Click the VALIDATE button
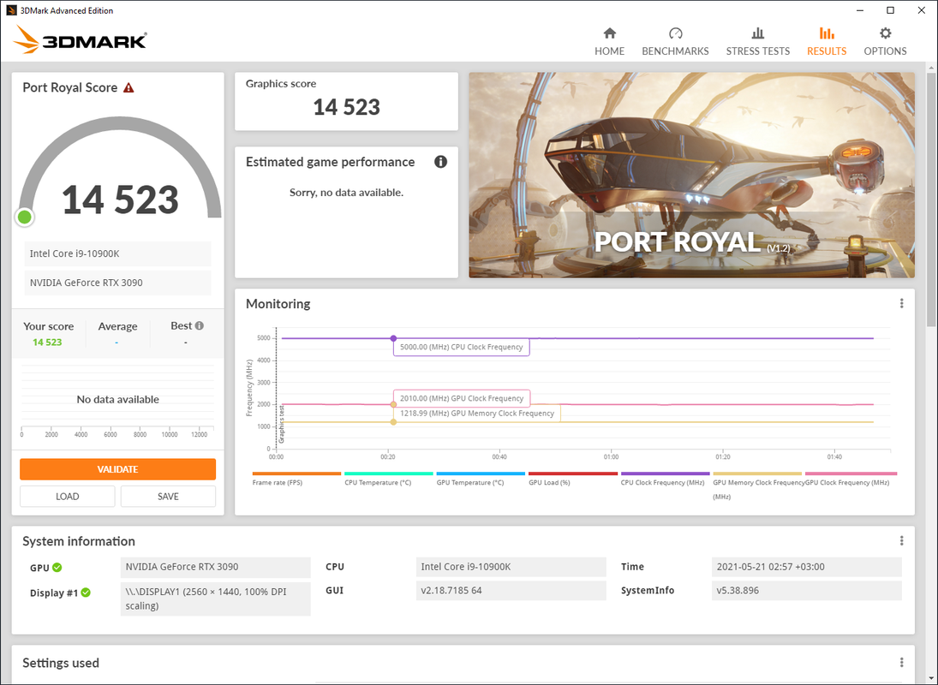The width and height of the screenshot is (938, 685). [118, 469]
